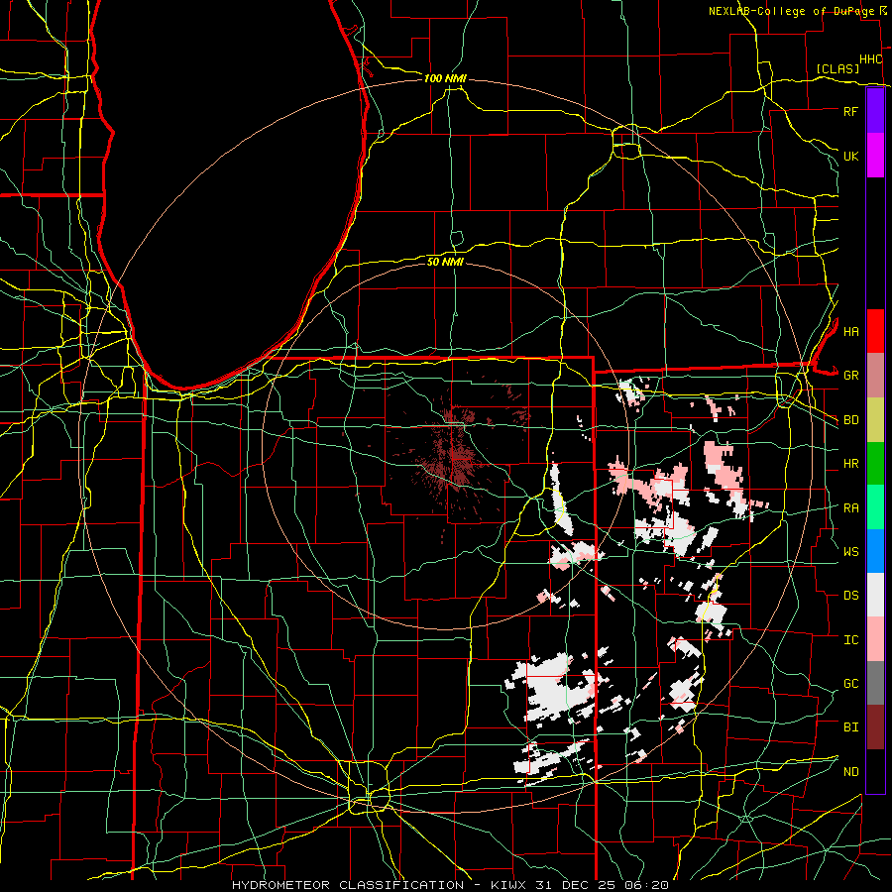Click the brown BI legend color swatch
892x892 pixels.
coord(875,727)
